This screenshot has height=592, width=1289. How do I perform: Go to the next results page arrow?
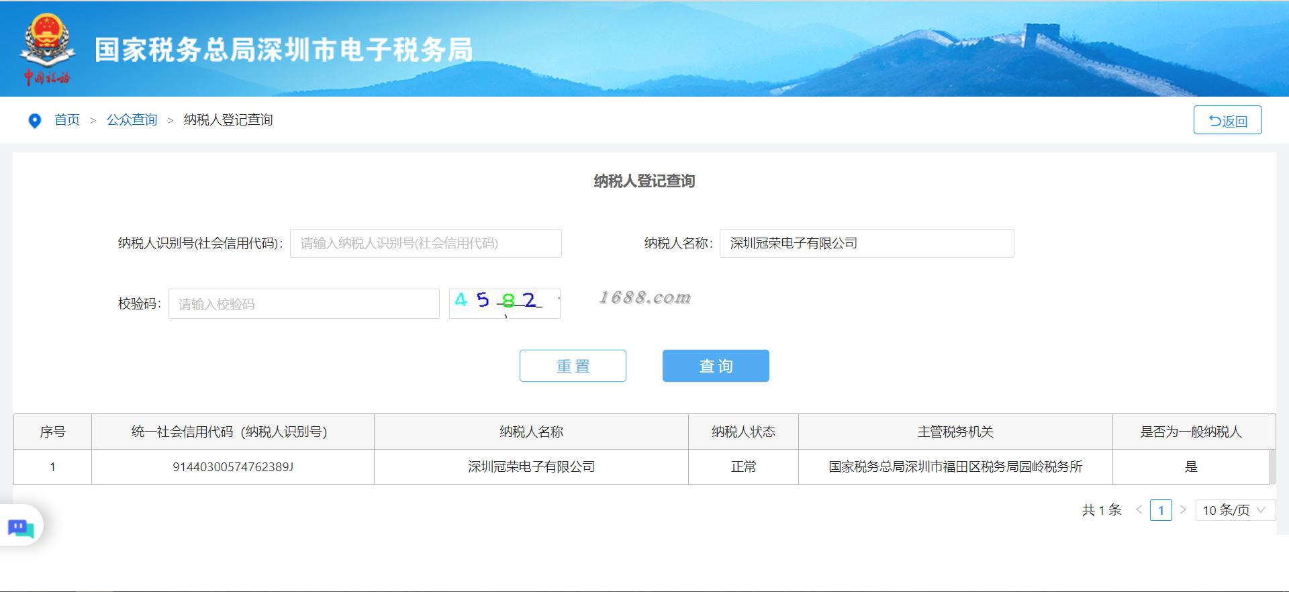1183,510
